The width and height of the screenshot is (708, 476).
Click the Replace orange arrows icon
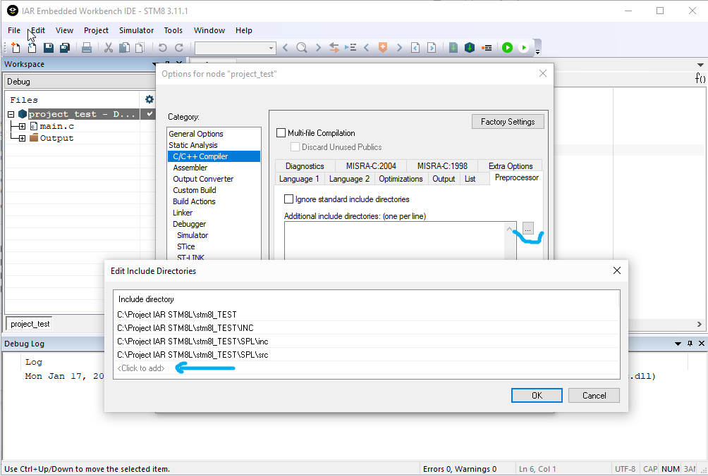[334, 47]
